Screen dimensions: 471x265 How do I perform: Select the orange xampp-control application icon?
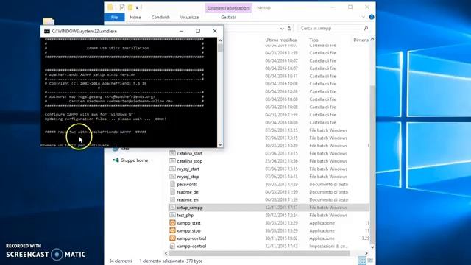click(x=172, y=239)
